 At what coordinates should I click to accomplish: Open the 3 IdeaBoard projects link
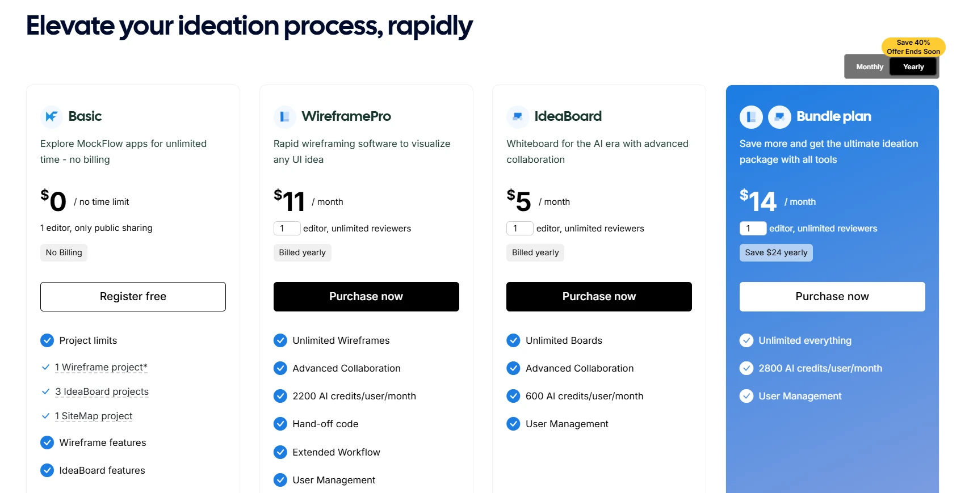pyautogui.click(x=102, y=391)
